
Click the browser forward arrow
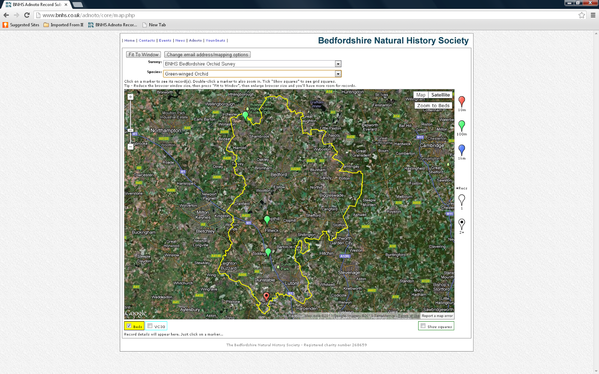pos(16,15)
